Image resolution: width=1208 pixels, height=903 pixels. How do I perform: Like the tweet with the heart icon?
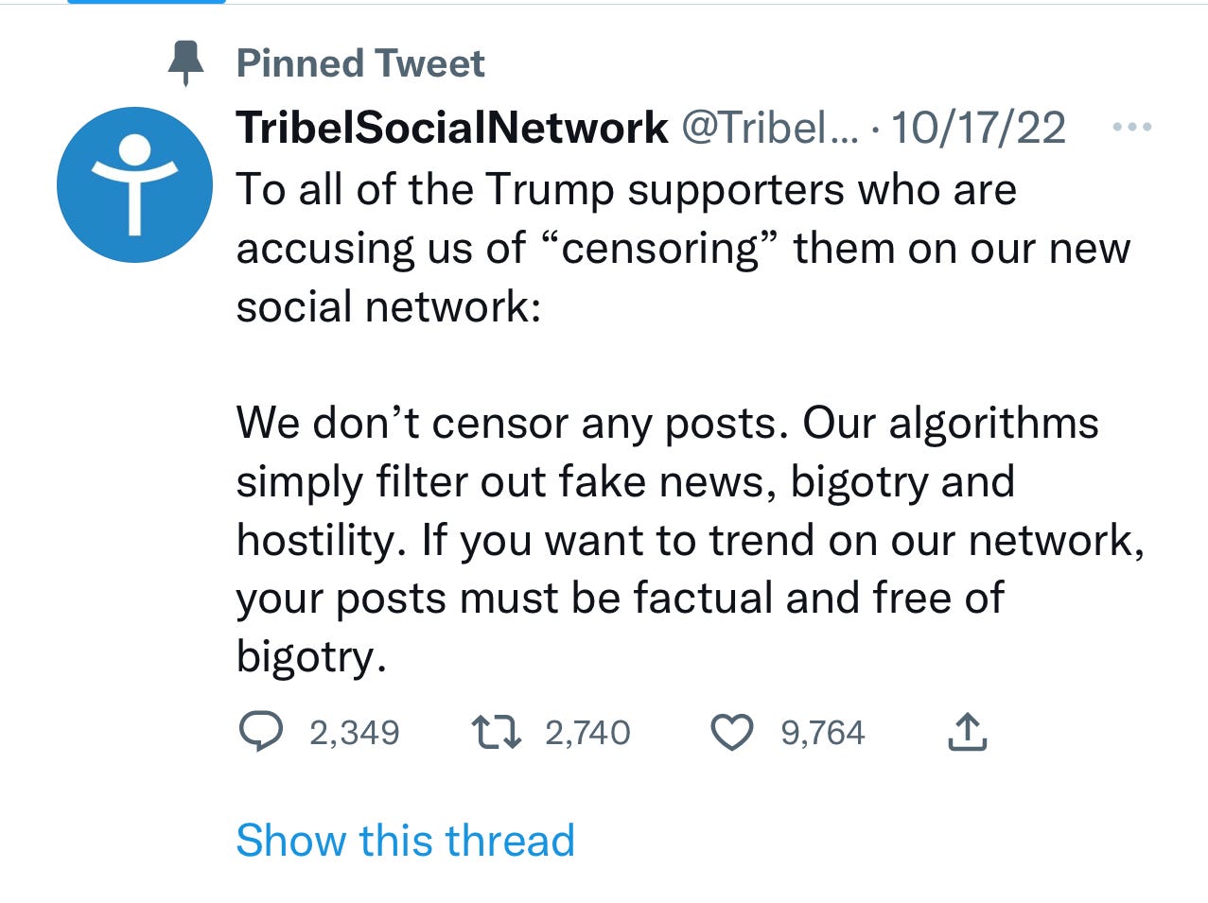tap(731, 733)
